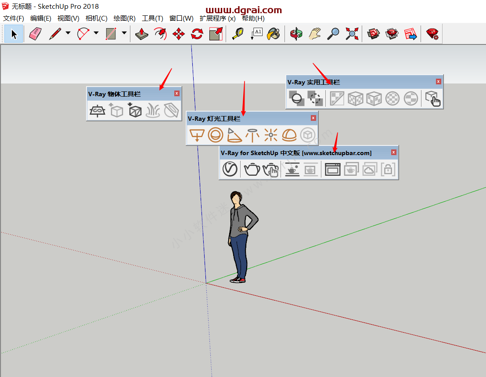This screenshot has width=486, height=377.
Task: Select the Move tool
Action: (x=179, y=34)
